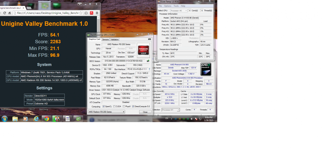Screen dimensions: 323x148
Task: Select the Graphics Card tab in GPU-Z
Action: click(94, 39)
